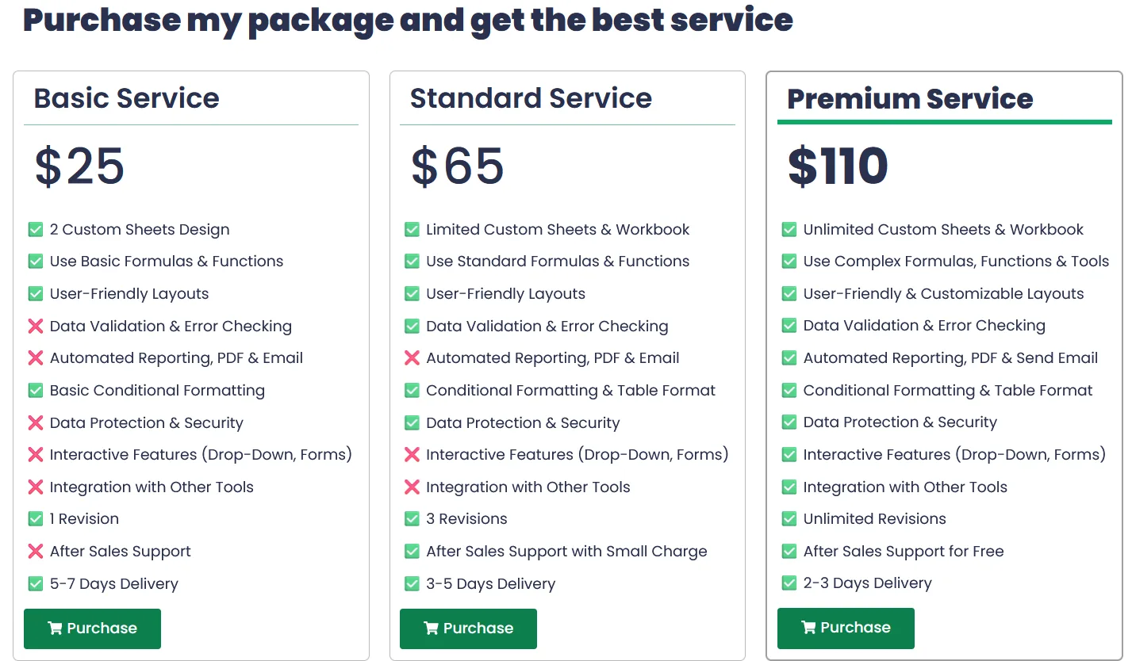Click green check beside 3 Revisions
This screenshot has width=1132, height=661.
[412, 519]
